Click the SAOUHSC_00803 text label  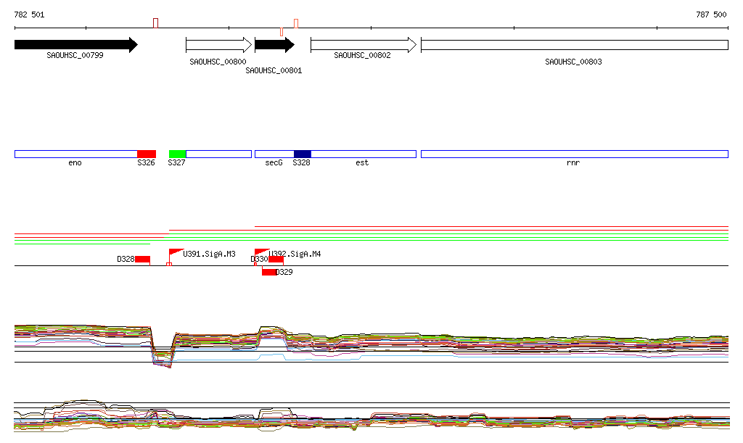pyautogui.click(x=573, y=62)
